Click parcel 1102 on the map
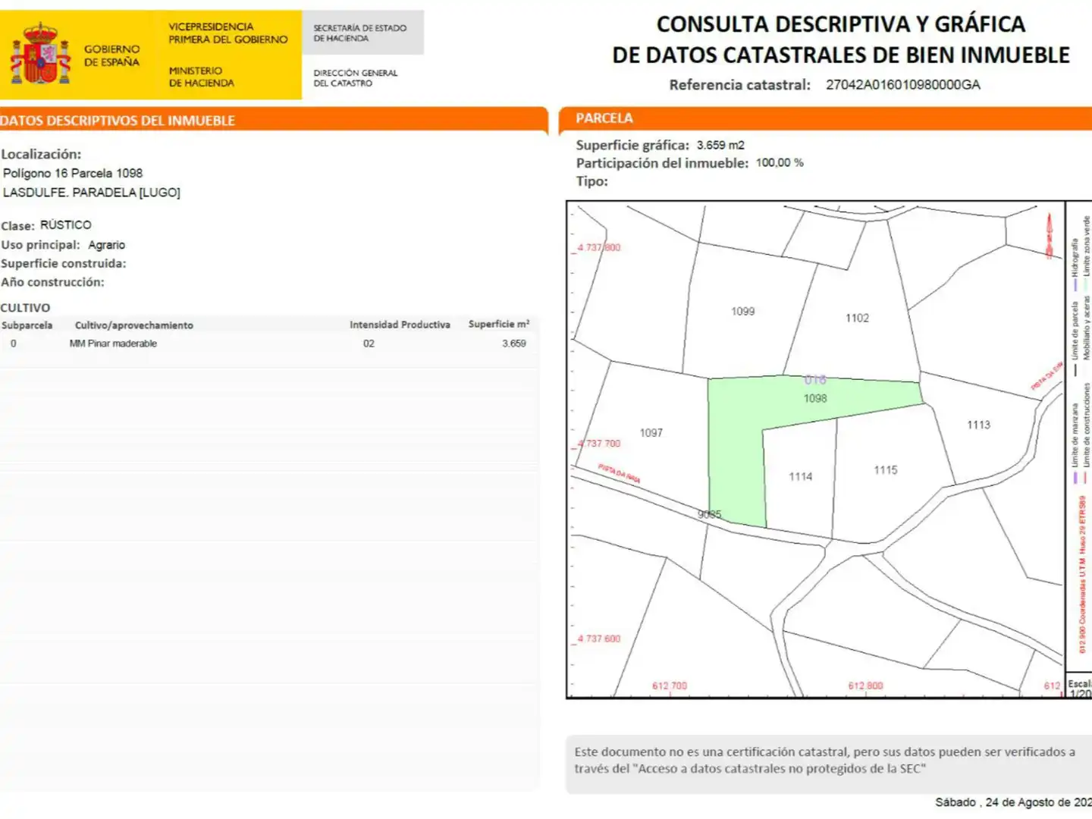Image resolution: width=1092 pixels, height=819 pixels. click(857, 318)
